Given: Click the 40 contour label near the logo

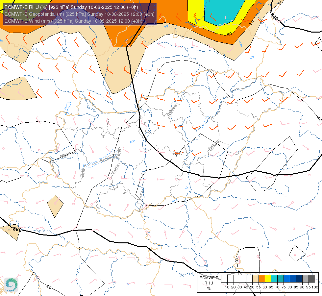Looking at the screenshot, I should click(x=49, y=286).
